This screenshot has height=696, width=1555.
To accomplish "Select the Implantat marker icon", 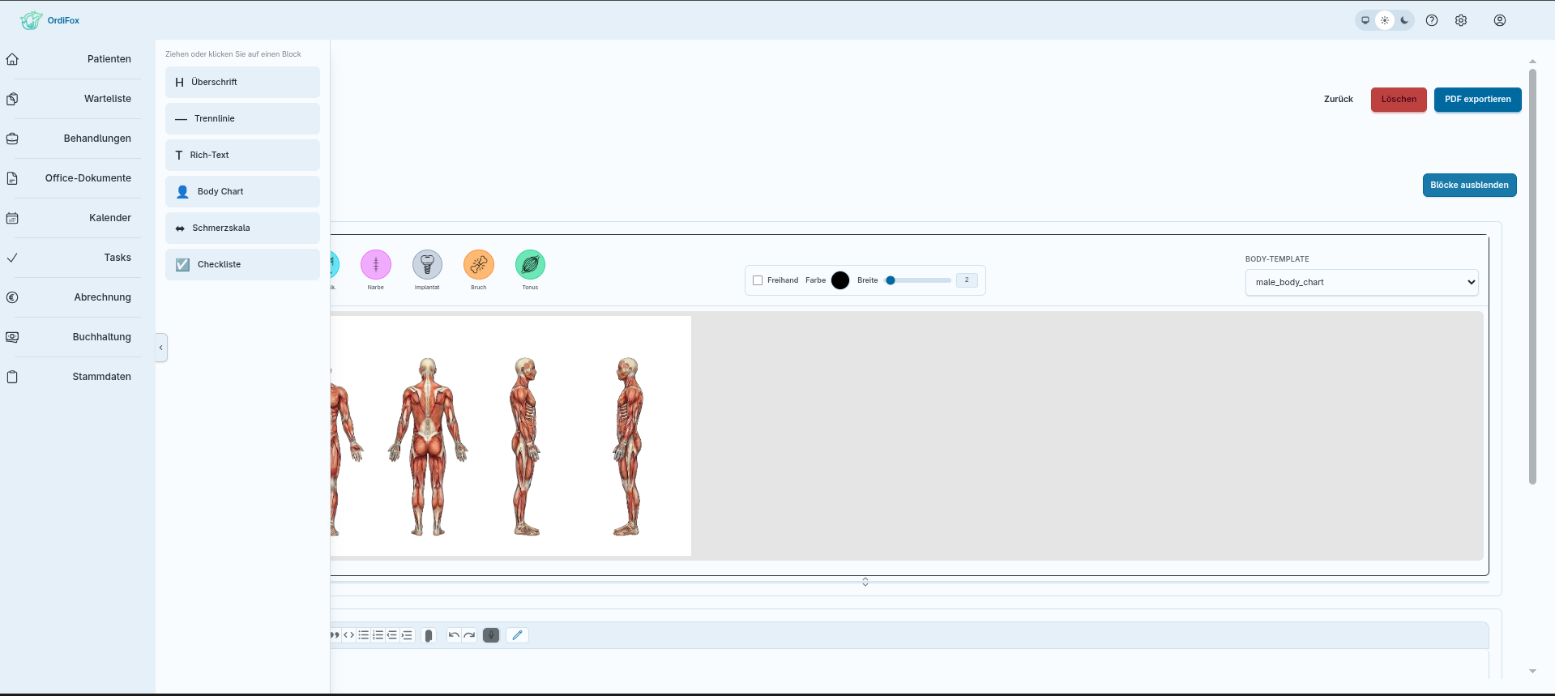I will 427,264.
